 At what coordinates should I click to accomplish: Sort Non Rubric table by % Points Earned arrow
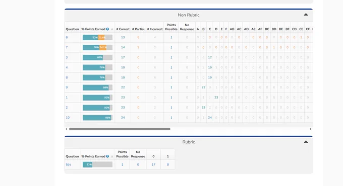click(x=112, y=29)
